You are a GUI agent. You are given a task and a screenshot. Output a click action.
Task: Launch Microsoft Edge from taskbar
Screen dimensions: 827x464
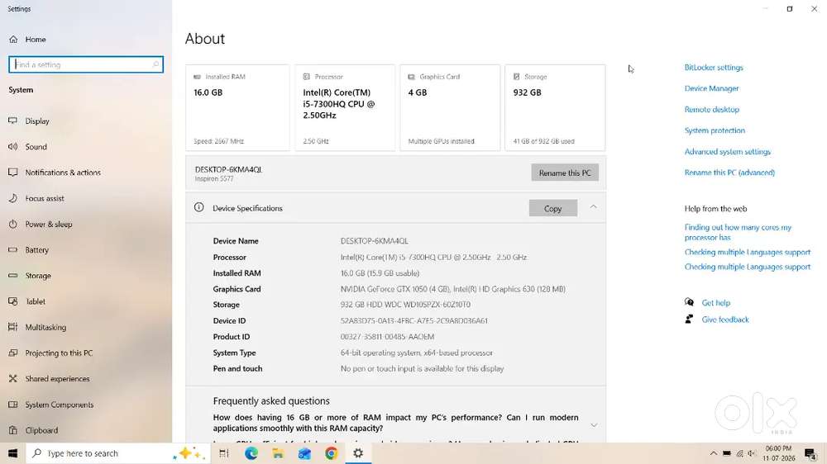coord(251,453)
